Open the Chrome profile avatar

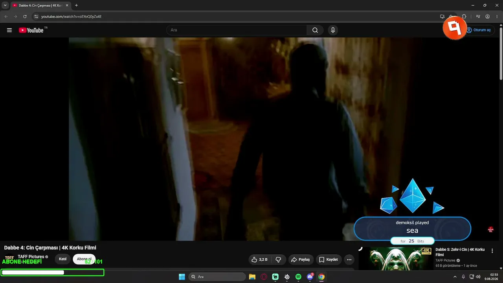click(x=488, y=17)
